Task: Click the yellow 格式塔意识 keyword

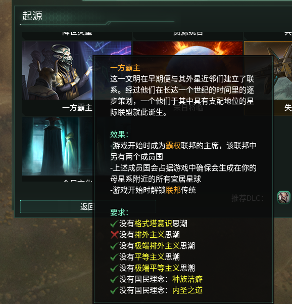Action: coord(153,224)
